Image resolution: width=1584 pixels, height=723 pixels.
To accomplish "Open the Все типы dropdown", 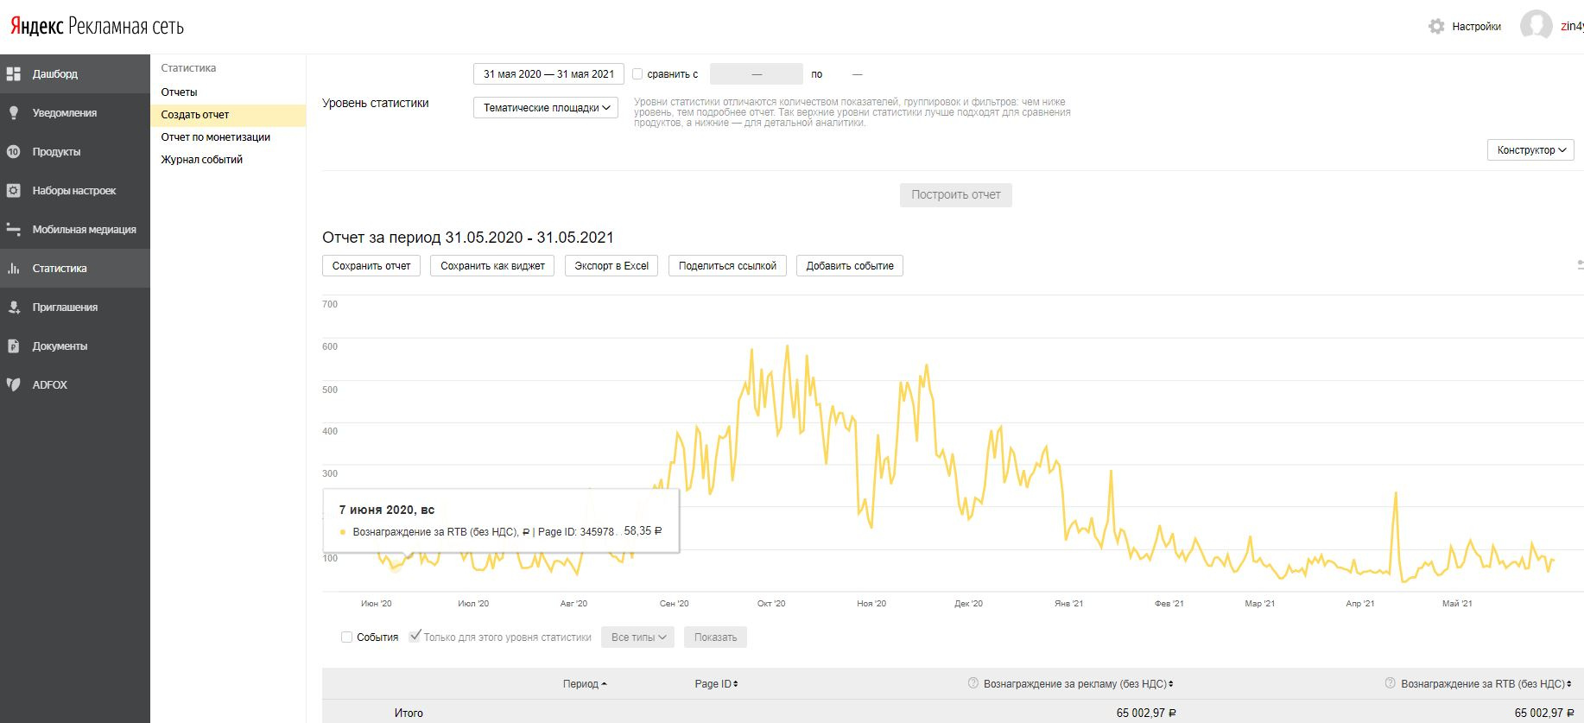I will click(637, 637).
